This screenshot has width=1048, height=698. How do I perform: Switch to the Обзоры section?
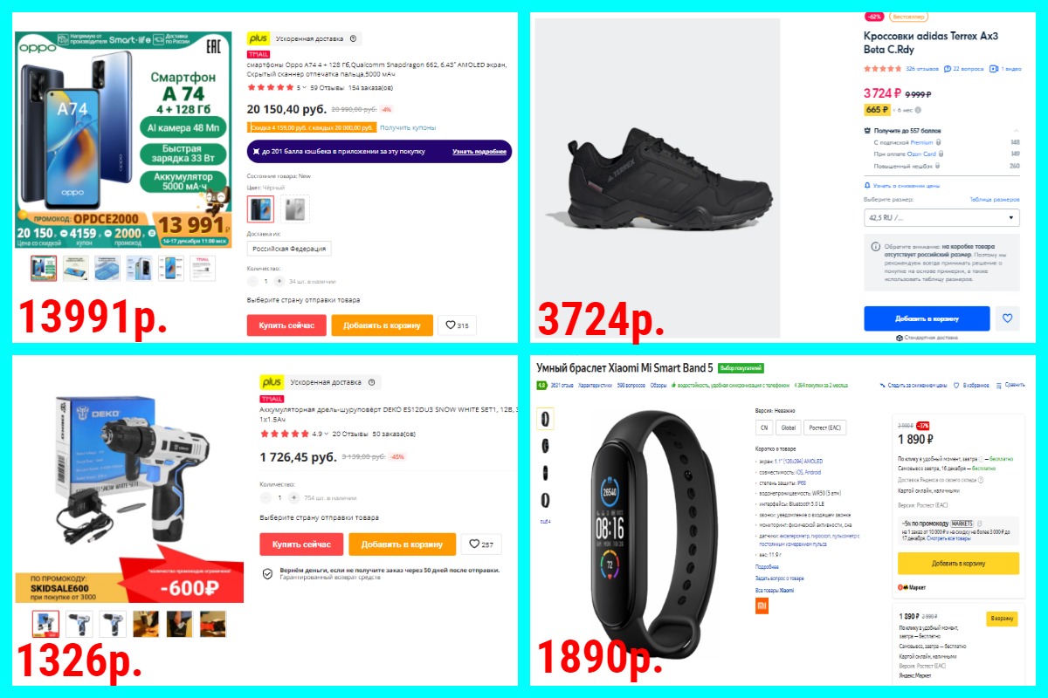(x=658, y=385)
